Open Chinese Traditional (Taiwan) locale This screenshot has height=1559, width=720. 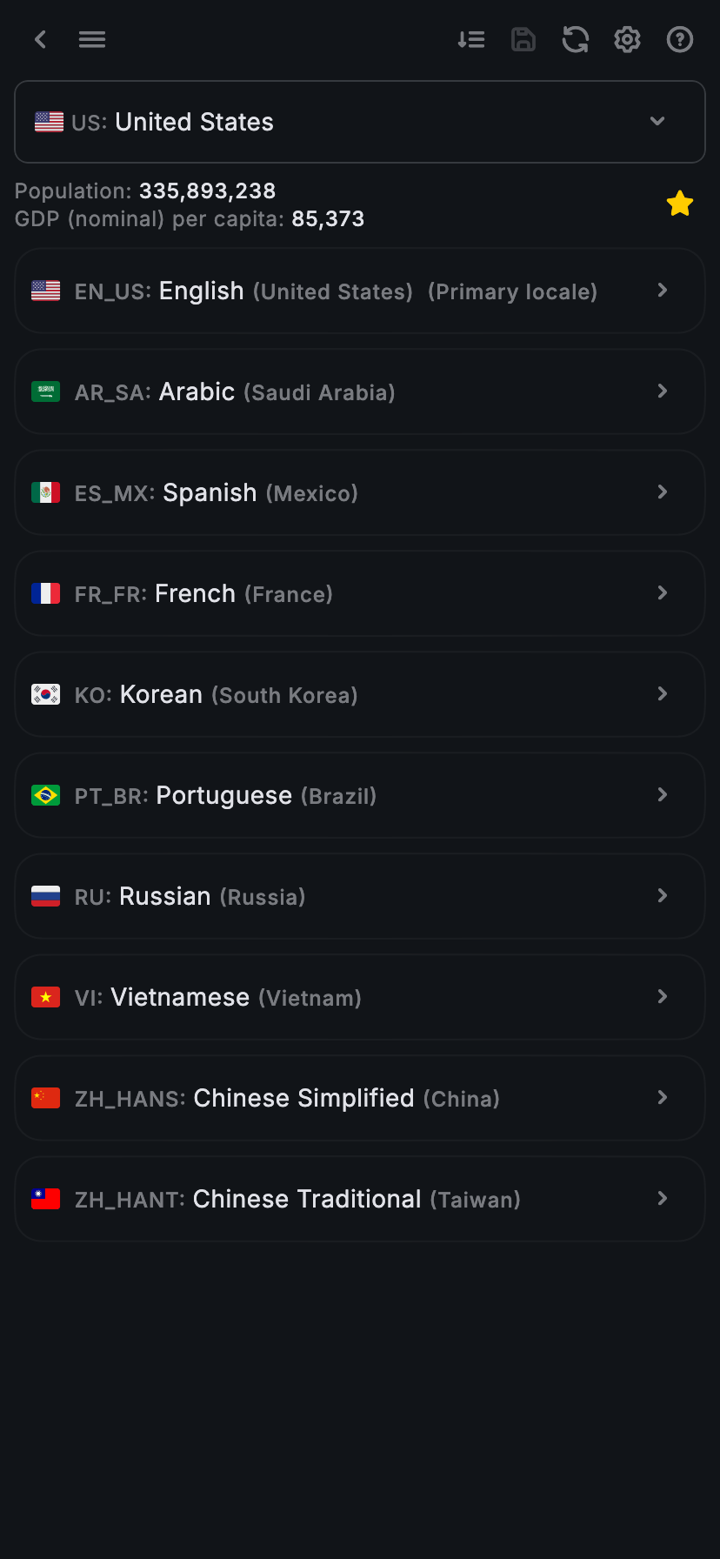point(360,1199)
